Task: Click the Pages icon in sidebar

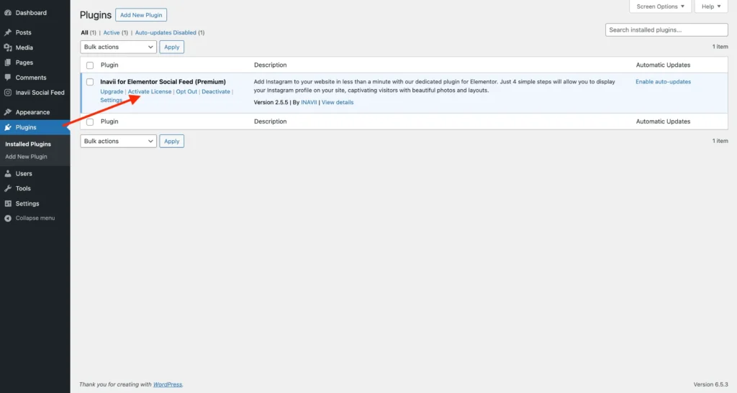Action: click(x=8, y=63)
